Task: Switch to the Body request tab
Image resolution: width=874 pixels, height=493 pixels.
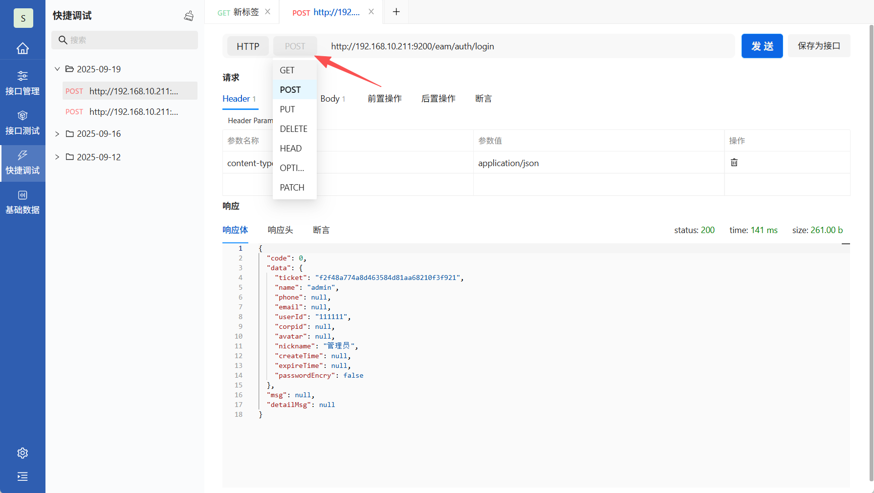Action: [333, 99]
